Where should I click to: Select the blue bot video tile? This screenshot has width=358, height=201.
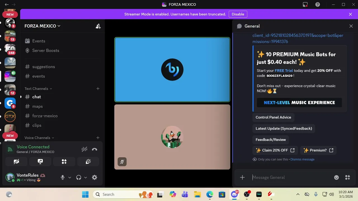click(x=172, y=70)
